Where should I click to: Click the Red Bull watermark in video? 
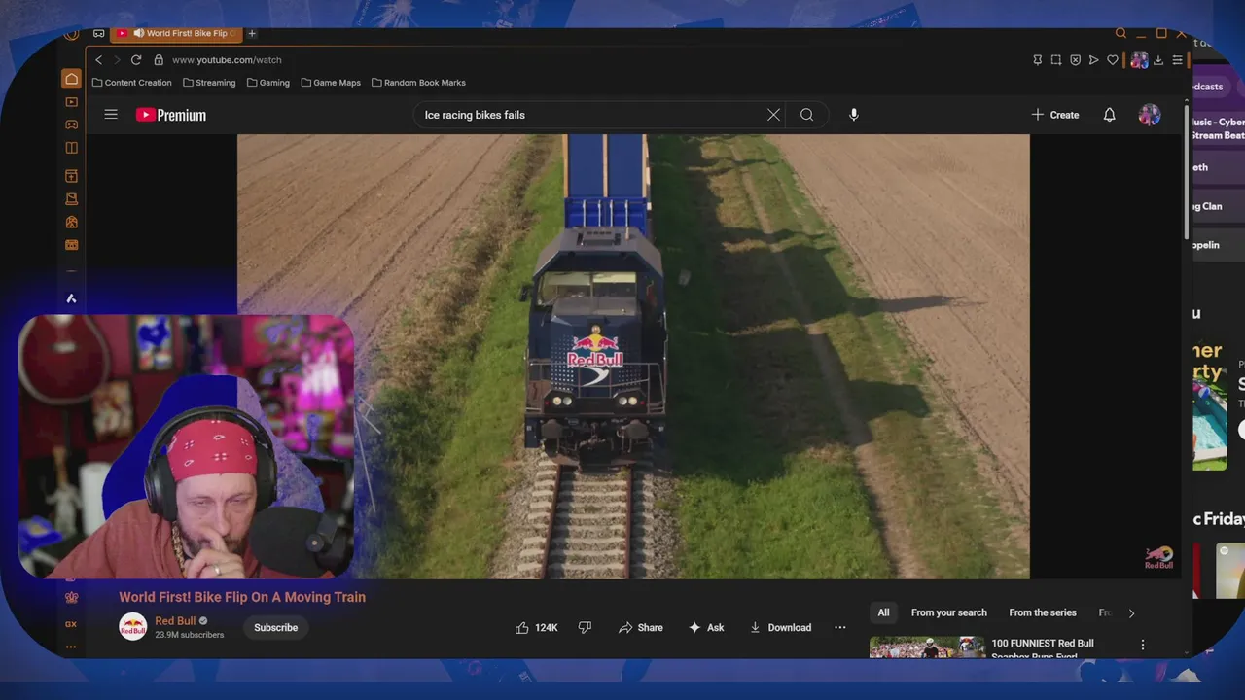coord(1159,557)
